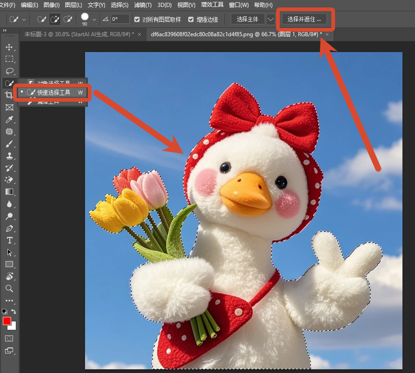
Task: Toggle 对所有图层取样 checkbox
Action: tap(137, 20)
